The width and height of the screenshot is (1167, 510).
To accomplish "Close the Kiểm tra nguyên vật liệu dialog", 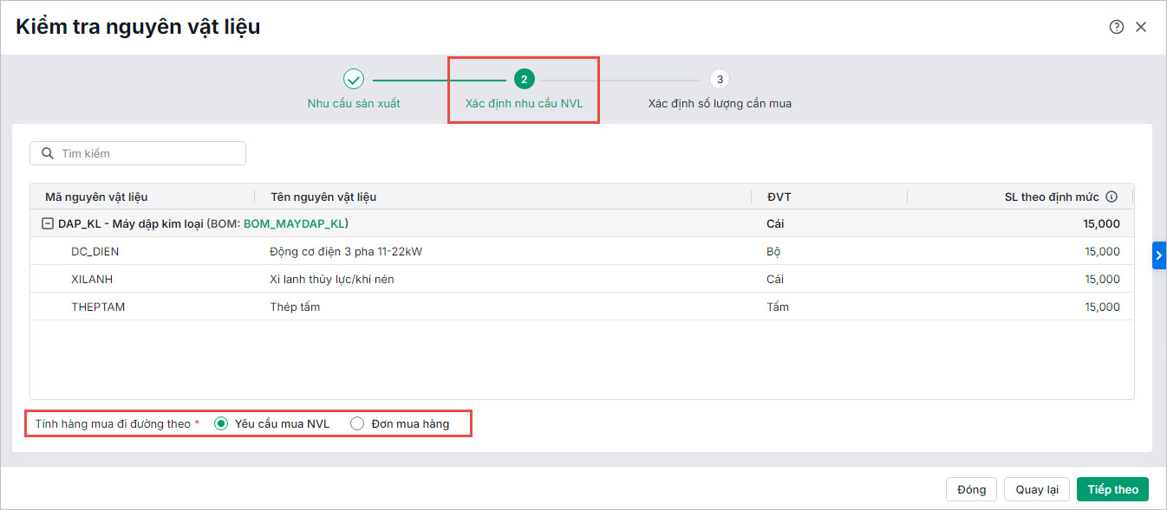I will coord(1141,27).
